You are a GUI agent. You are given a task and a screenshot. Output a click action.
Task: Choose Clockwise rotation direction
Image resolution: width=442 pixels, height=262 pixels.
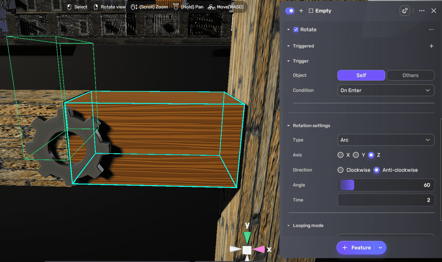[x=341, y=170]
